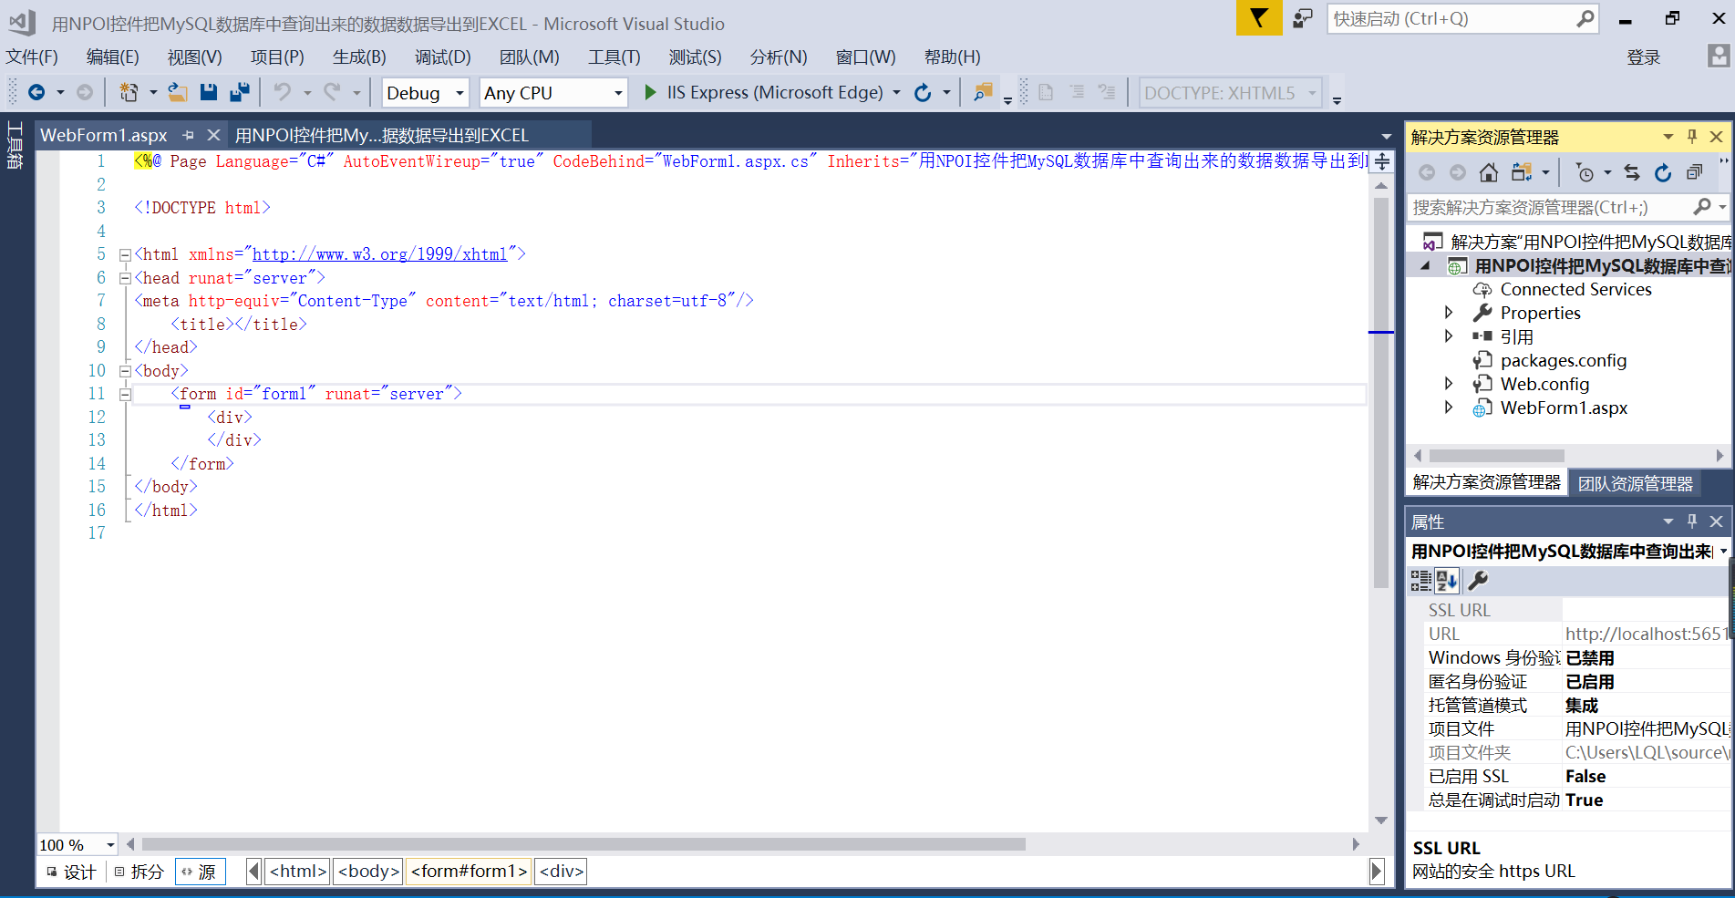Click the 登录 sign-in link

(x=1644, y=57)
